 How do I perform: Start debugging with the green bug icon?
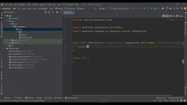pyautogui.click(x=144, y=8)
